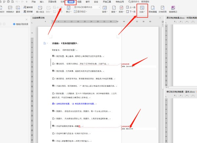Convert text with 简转繁
Image resolution: width=197 pixels, height=143 pixels.
[28, 12]
